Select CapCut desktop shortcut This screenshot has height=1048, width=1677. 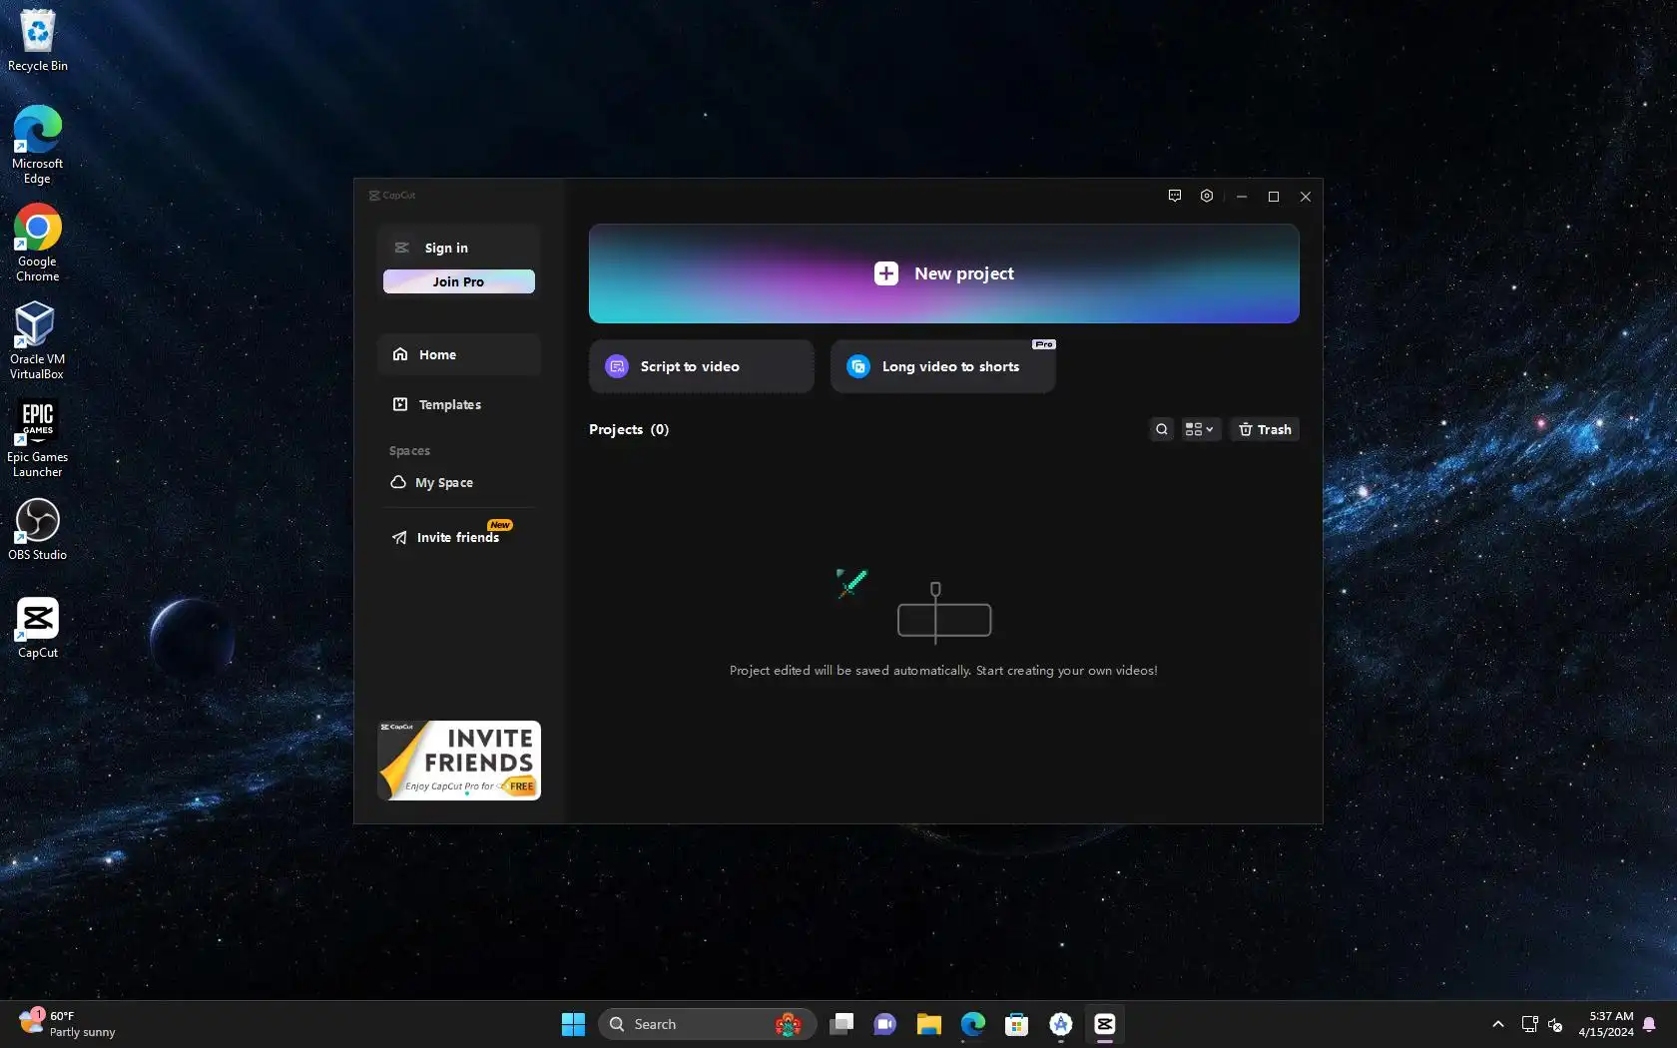pyautogui.click(x=38, y=628)
